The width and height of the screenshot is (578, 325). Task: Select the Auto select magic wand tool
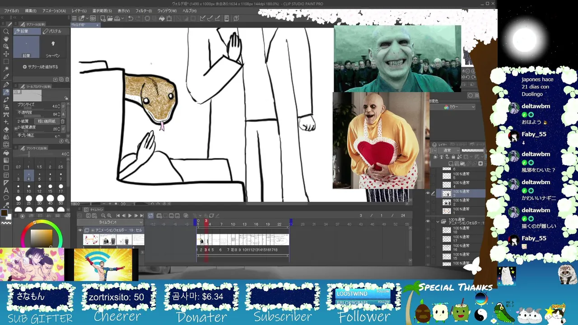pyautogui.click(x=6, y=69)
